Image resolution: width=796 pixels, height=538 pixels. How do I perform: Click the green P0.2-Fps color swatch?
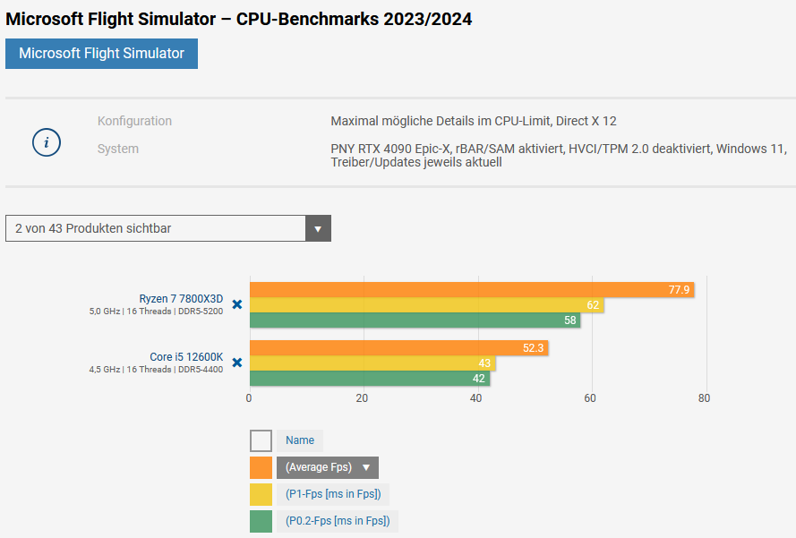261,521
